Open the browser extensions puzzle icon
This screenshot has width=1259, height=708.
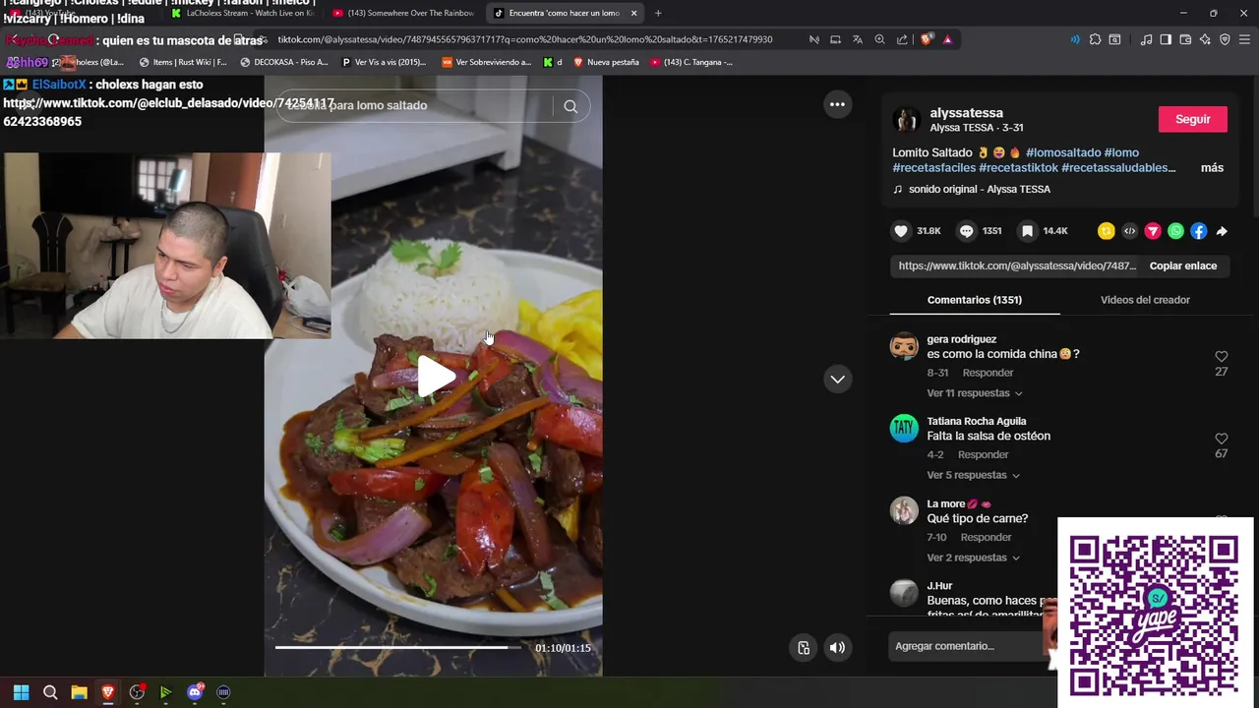(x=1095, y=39)
